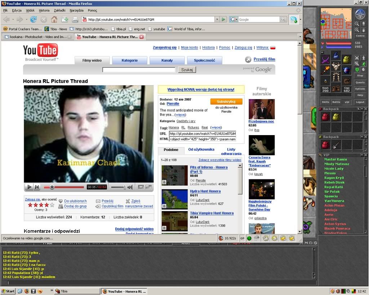Viewport: 369px width, 295px height.
Task: Open the URL bar history dropdown
Action: 217,19
